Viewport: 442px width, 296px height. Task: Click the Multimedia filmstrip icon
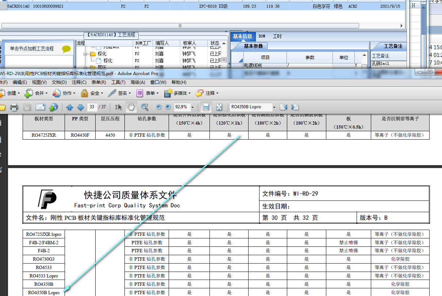(168, 93)
